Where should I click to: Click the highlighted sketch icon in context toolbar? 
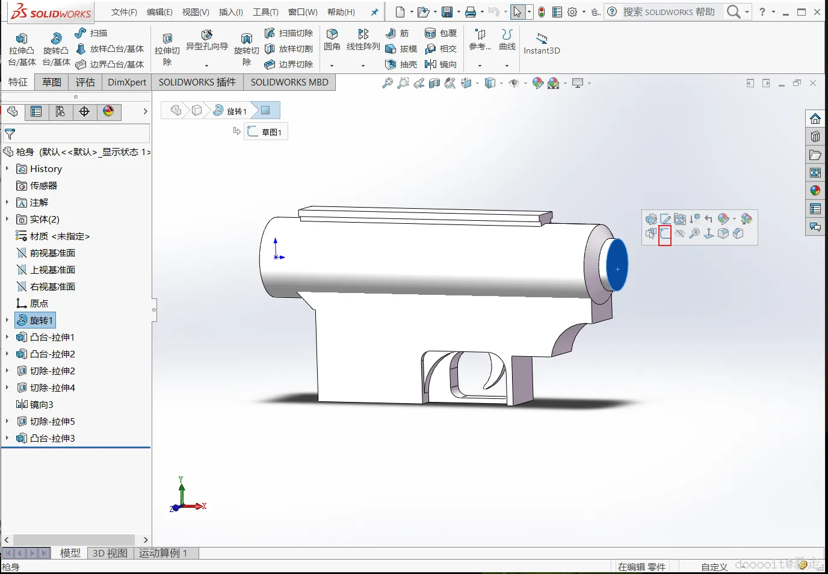[665, 234]
